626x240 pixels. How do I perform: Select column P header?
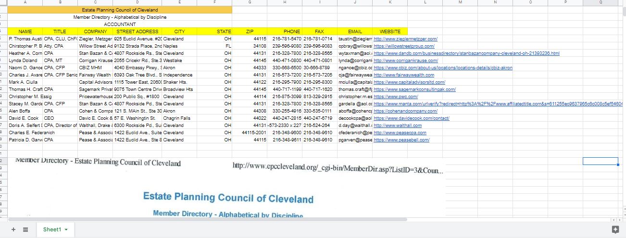[565, 2]
